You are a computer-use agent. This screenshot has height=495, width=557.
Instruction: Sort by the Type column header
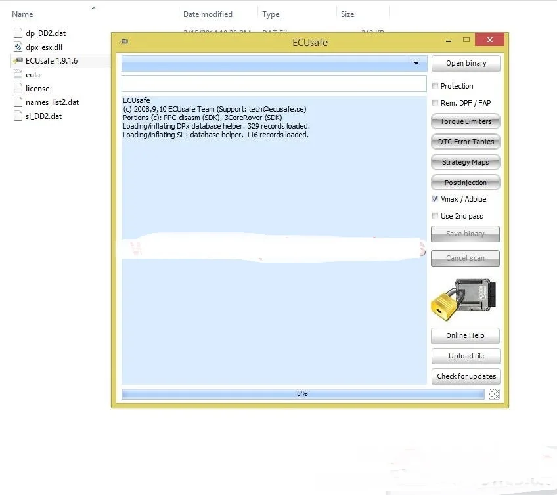271,14
